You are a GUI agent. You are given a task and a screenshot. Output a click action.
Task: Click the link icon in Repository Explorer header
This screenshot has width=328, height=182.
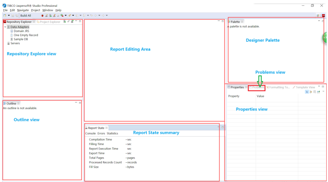69,21
